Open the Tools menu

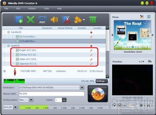[46, 8]
